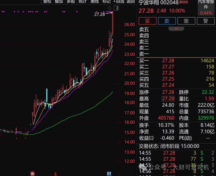The image size is (216, 176).
Task: Open the 多股 multi-stock view
Action: pyautogui.click(x=71, y=1)
